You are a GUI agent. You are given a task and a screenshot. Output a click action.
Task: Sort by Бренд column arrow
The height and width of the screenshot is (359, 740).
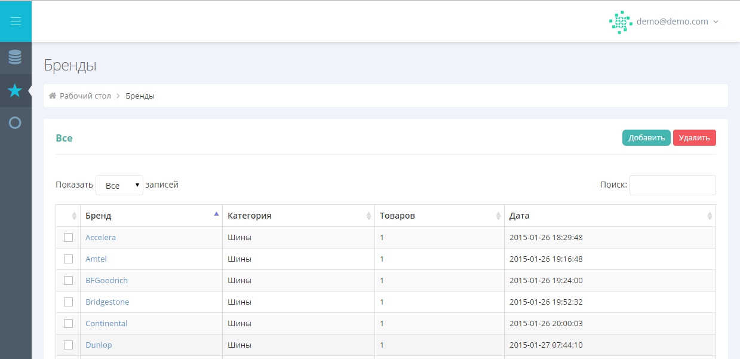pos(216,214)
